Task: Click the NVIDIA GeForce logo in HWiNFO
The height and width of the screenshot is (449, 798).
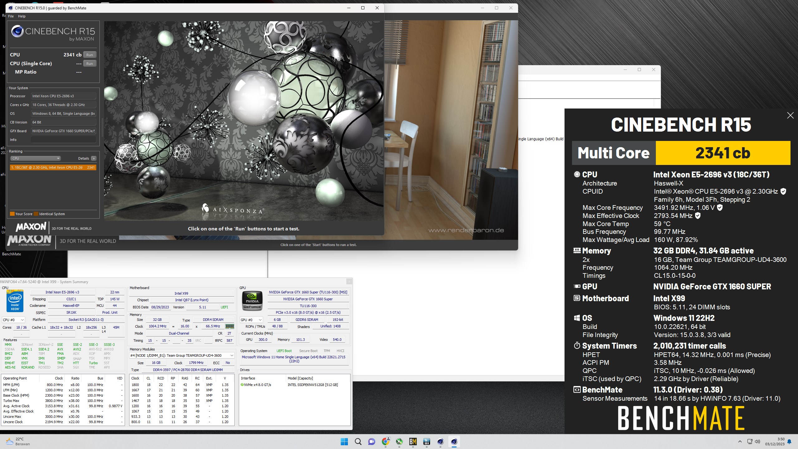Action: [252, 300]
